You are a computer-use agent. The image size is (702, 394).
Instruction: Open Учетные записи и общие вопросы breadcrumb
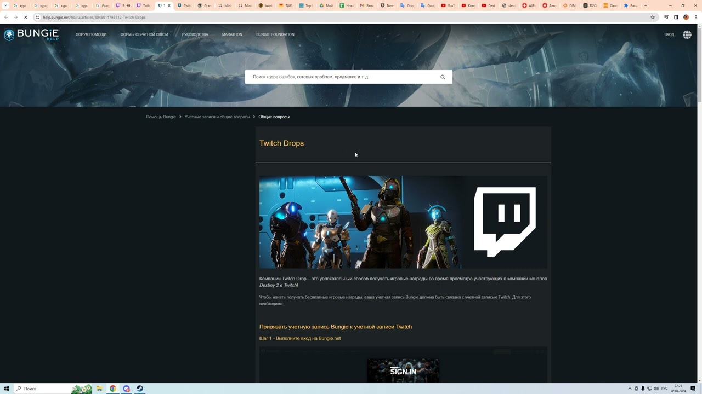pos(217,117)
